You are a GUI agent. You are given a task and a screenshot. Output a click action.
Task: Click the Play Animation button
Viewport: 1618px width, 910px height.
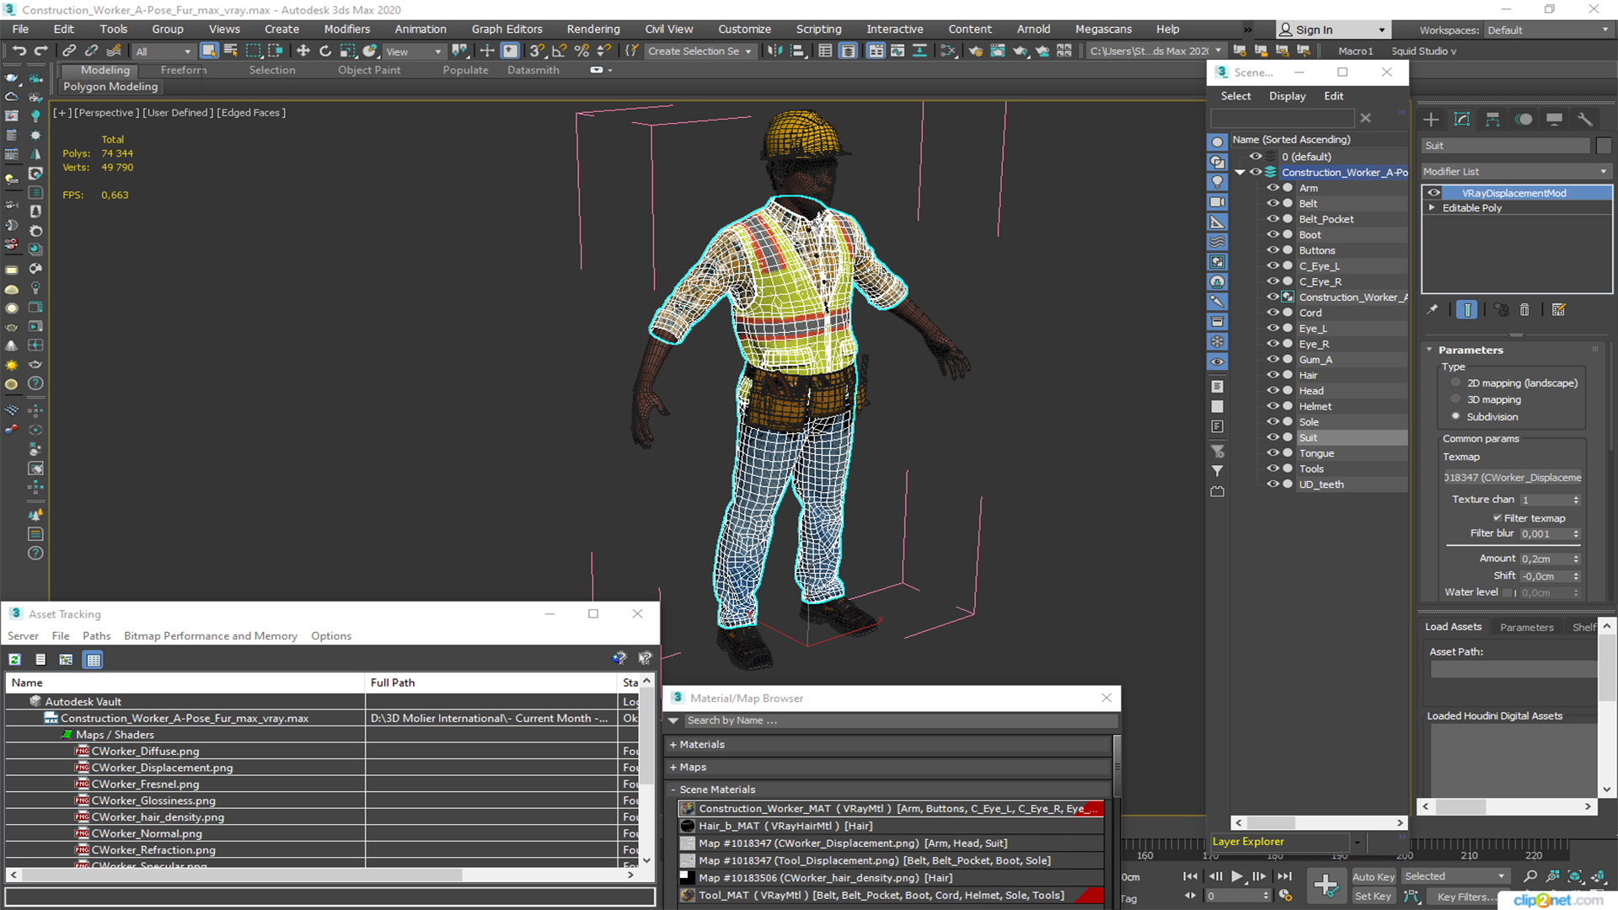[1237, 876]
